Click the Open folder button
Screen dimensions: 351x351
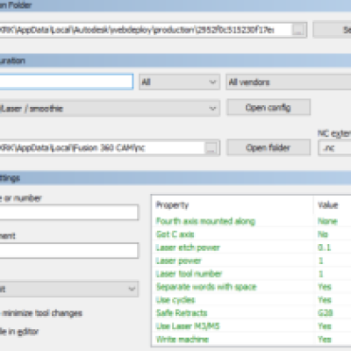pos(269,147)
